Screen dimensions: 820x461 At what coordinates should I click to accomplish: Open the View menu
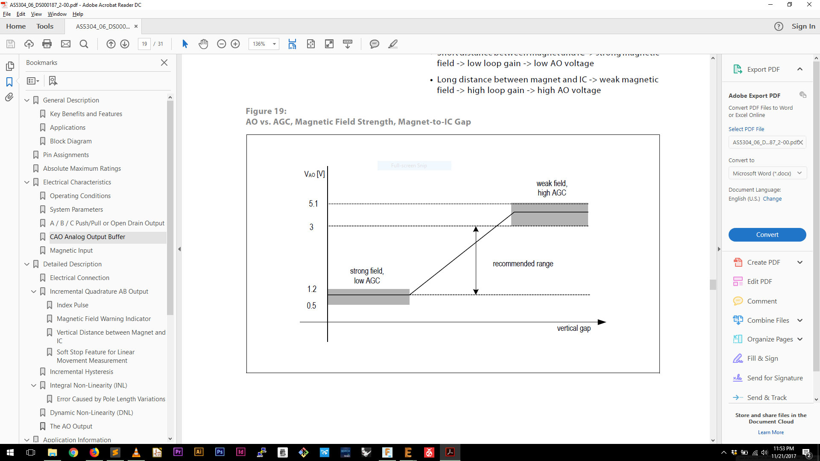pos(36,14)
